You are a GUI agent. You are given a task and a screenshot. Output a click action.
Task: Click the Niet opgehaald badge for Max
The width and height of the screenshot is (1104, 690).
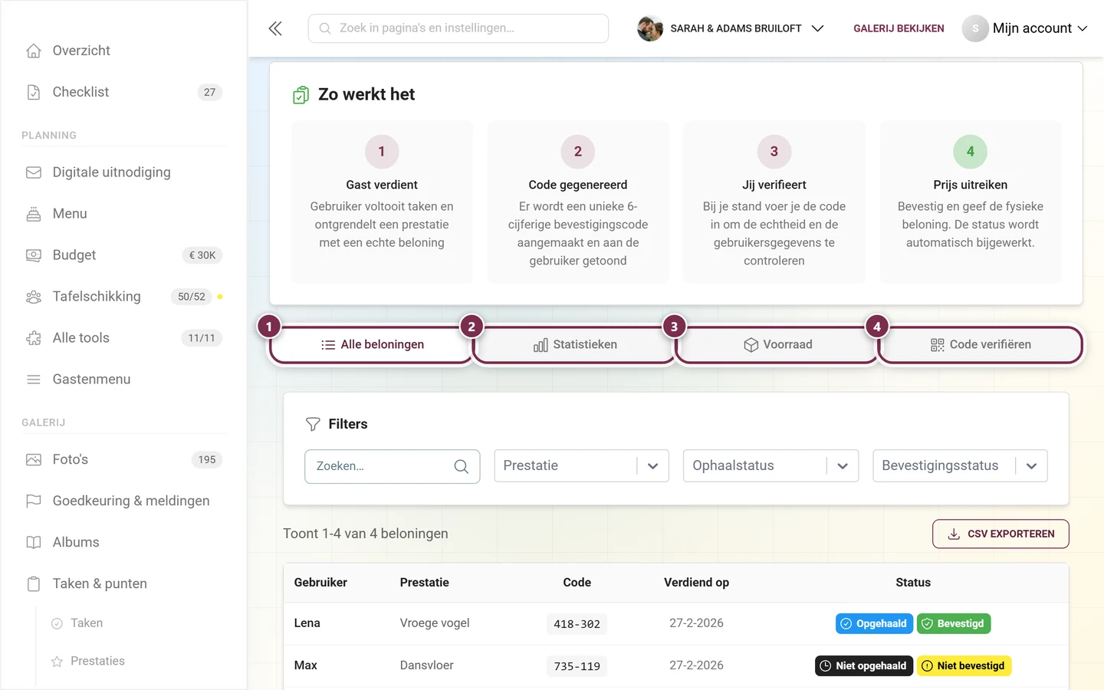864,666
